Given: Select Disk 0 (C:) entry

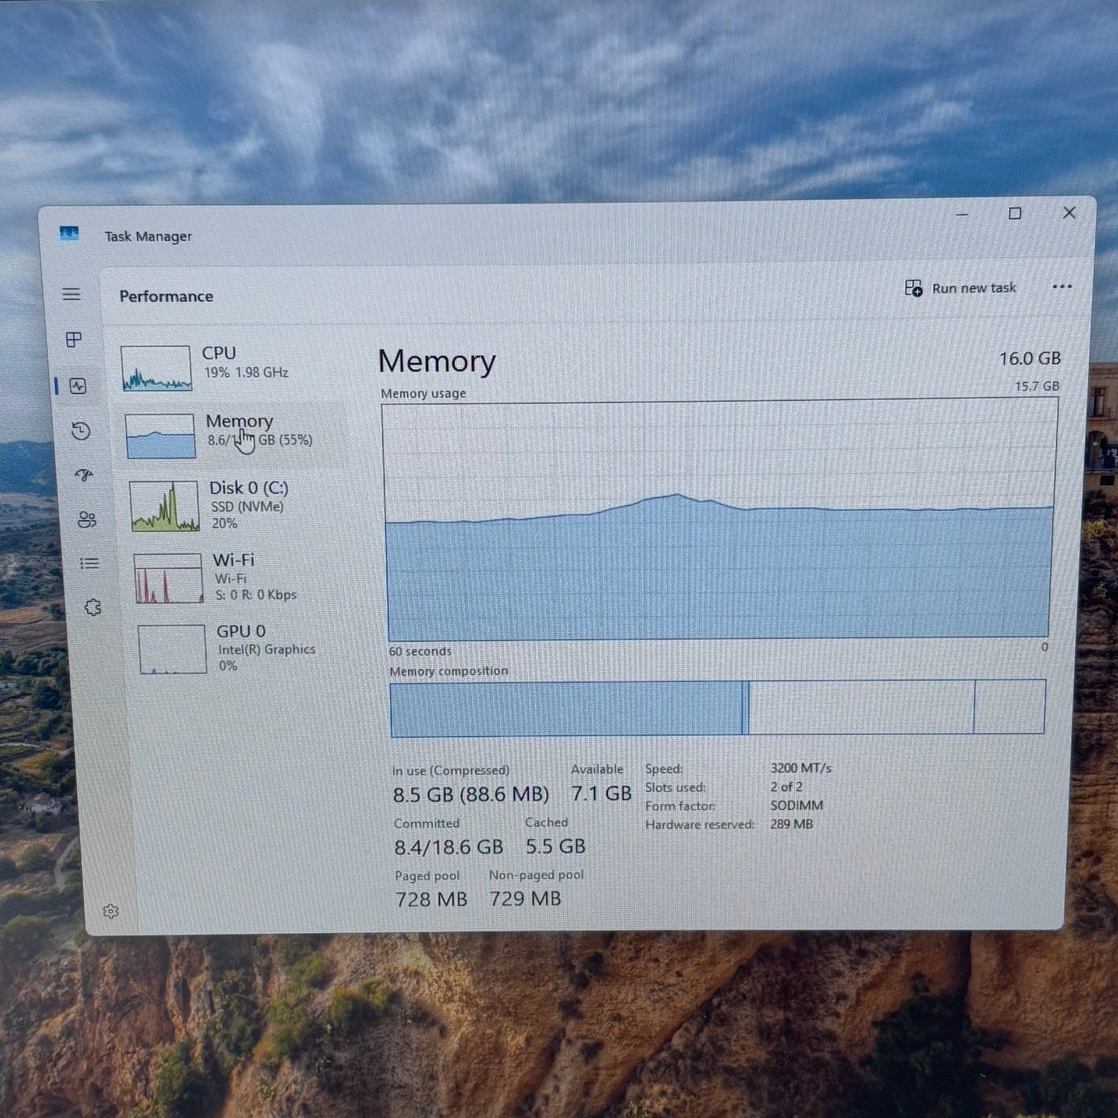Looking at the screenshot, I should (249, 504).
